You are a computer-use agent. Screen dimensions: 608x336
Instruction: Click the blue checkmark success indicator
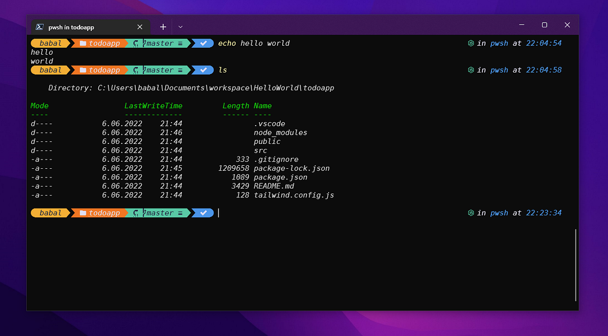coord(203,43)
